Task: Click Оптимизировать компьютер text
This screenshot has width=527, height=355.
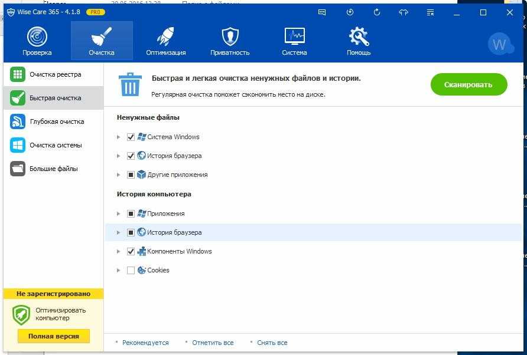Action: (60, 314)
